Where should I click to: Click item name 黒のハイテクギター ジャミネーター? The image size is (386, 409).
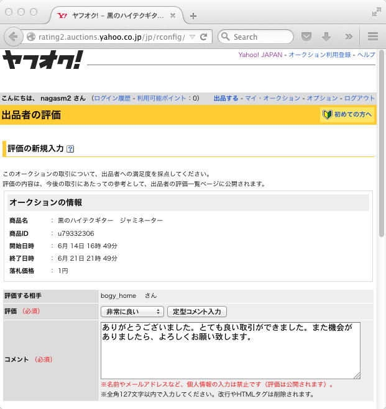[x=110, y=221]
